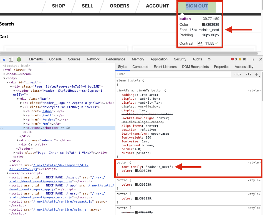Image resolution: width=263 pixels, height=215 pixels.
Task: Switch to the Sources tab
Action: coord(74,59)
